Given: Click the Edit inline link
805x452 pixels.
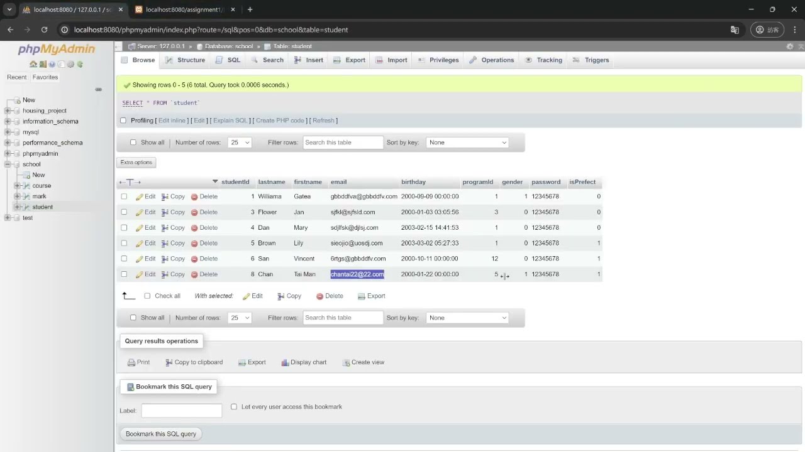Looking at the screenshot, I should pyautogui.click(x=172, y=121).
